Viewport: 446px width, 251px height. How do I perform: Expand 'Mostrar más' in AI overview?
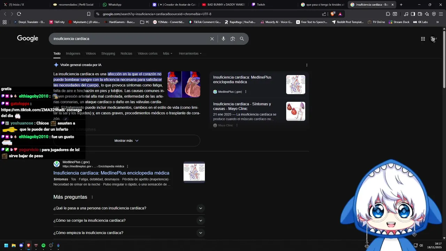tap(126, 140)
